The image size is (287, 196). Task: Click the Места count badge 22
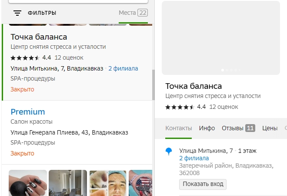(x=143, y=13)
